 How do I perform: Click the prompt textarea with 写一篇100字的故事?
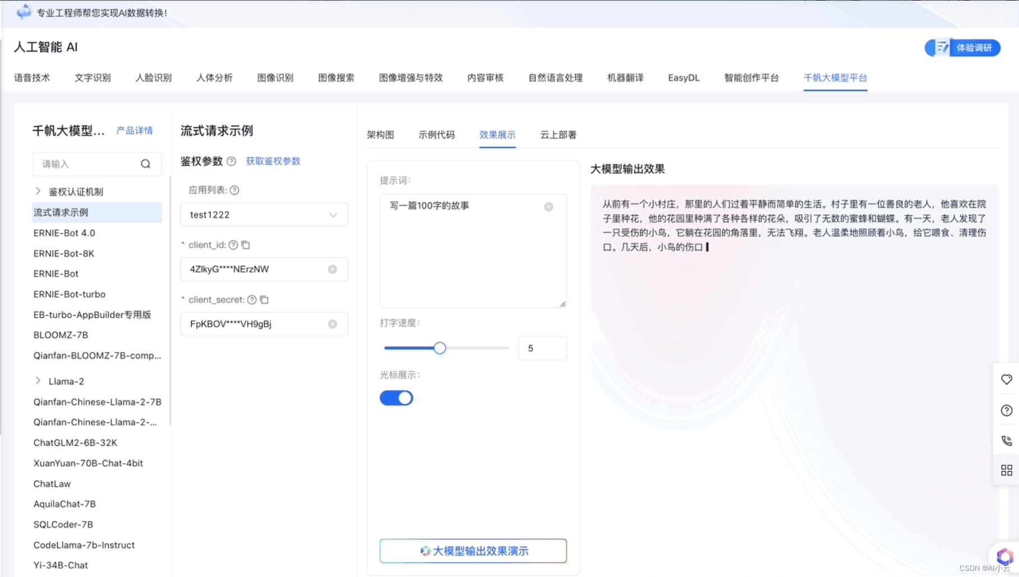[473, 251]
